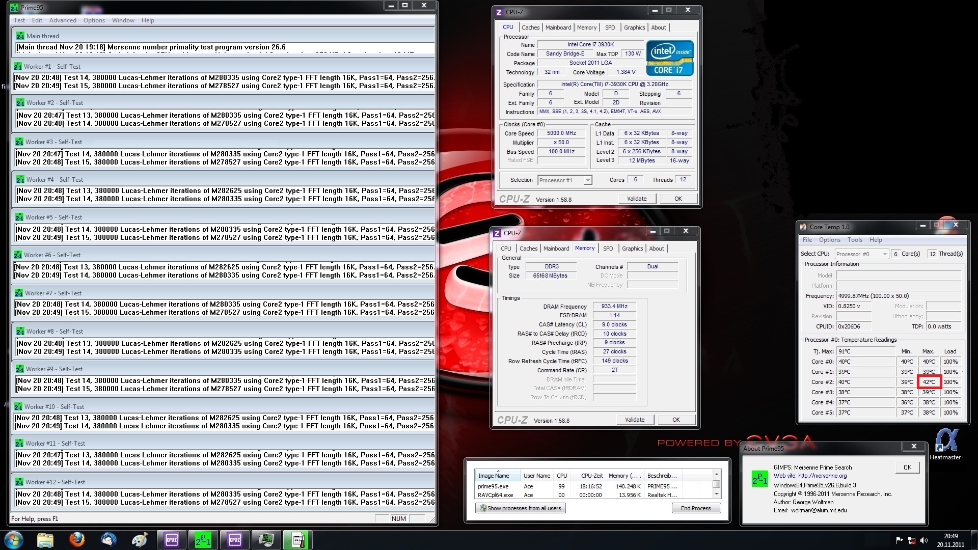Confirm About Prime95 dialog with OK
978x550 pixels.
point(907,467)
